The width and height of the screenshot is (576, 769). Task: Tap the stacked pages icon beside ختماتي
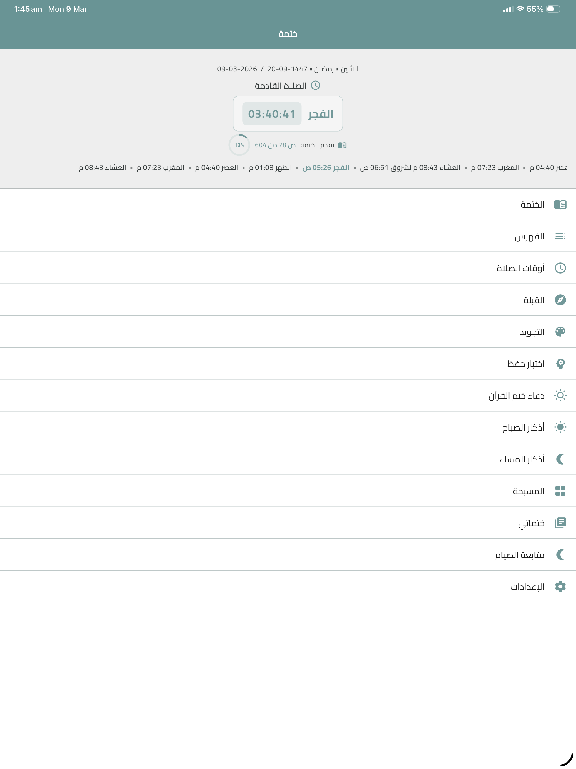coord(560,523)
